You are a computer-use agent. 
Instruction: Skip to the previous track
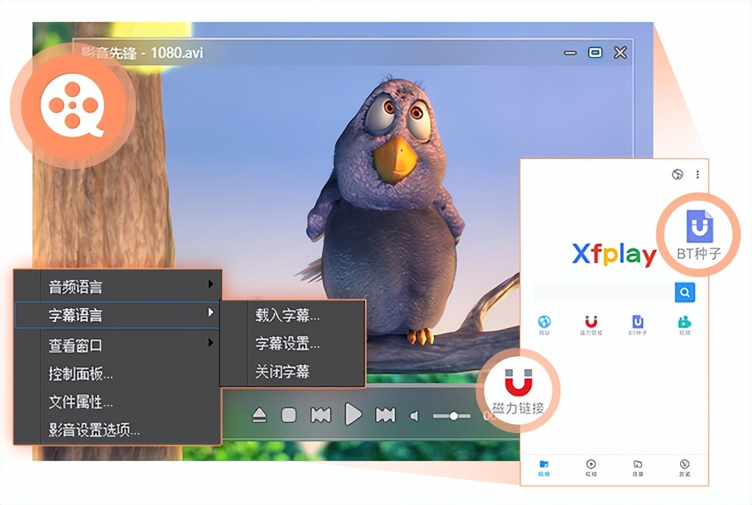pos(321,416)
